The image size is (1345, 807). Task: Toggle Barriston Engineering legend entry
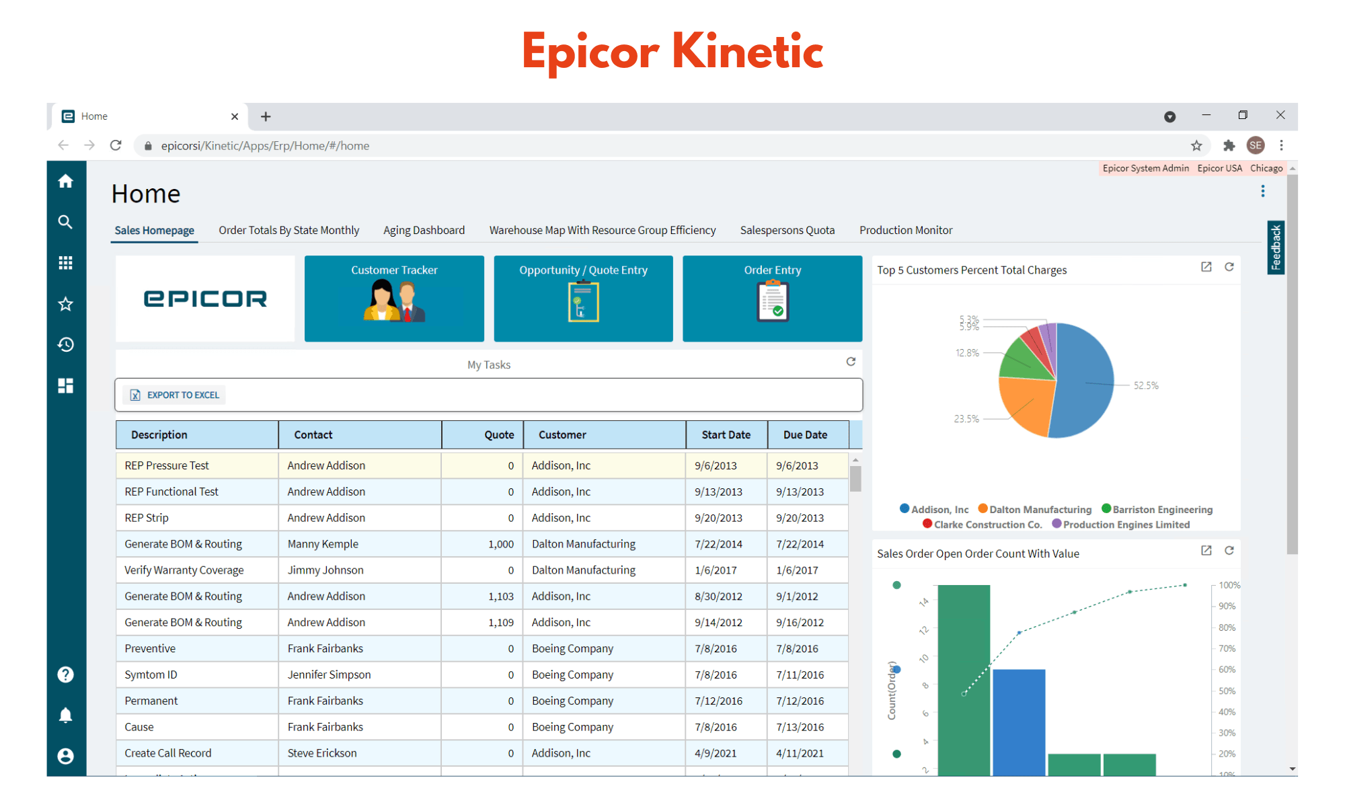tap(1157, 509)
